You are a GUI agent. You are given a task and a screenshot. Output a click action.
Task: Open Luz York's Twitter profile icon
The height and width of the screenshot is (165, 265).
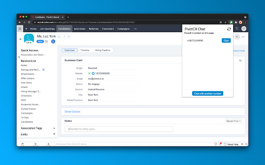coord(69,37)
